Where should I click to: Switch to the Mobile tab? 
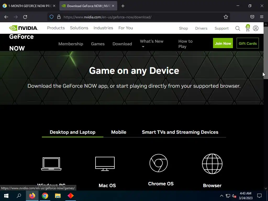119,132
